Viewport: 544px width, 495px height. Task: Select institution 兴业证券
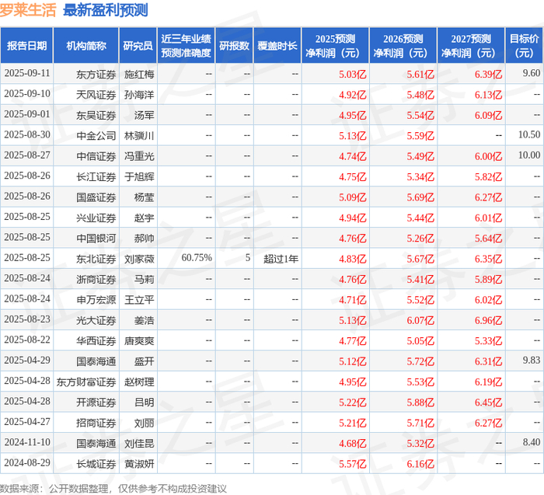[96, 218]
